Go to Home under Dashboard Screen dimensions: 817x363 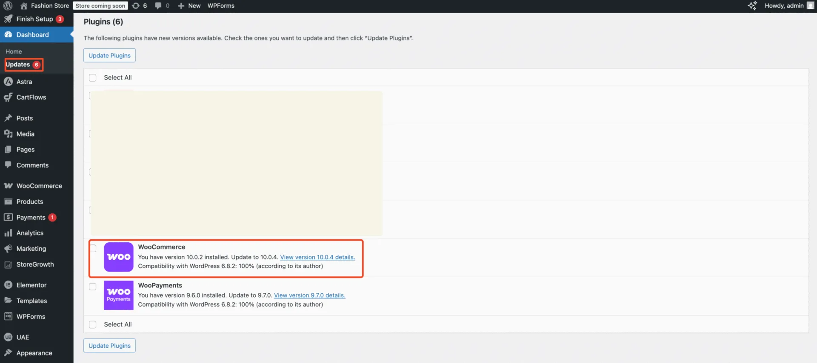tap(14, 51)
